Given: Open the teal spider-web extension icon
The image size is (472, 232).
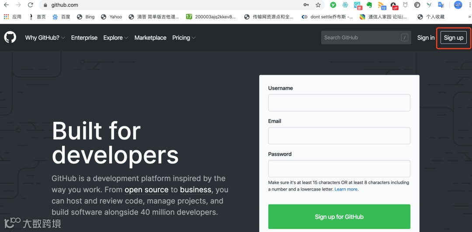Looking at the screenshot, I should coord(345,5).
